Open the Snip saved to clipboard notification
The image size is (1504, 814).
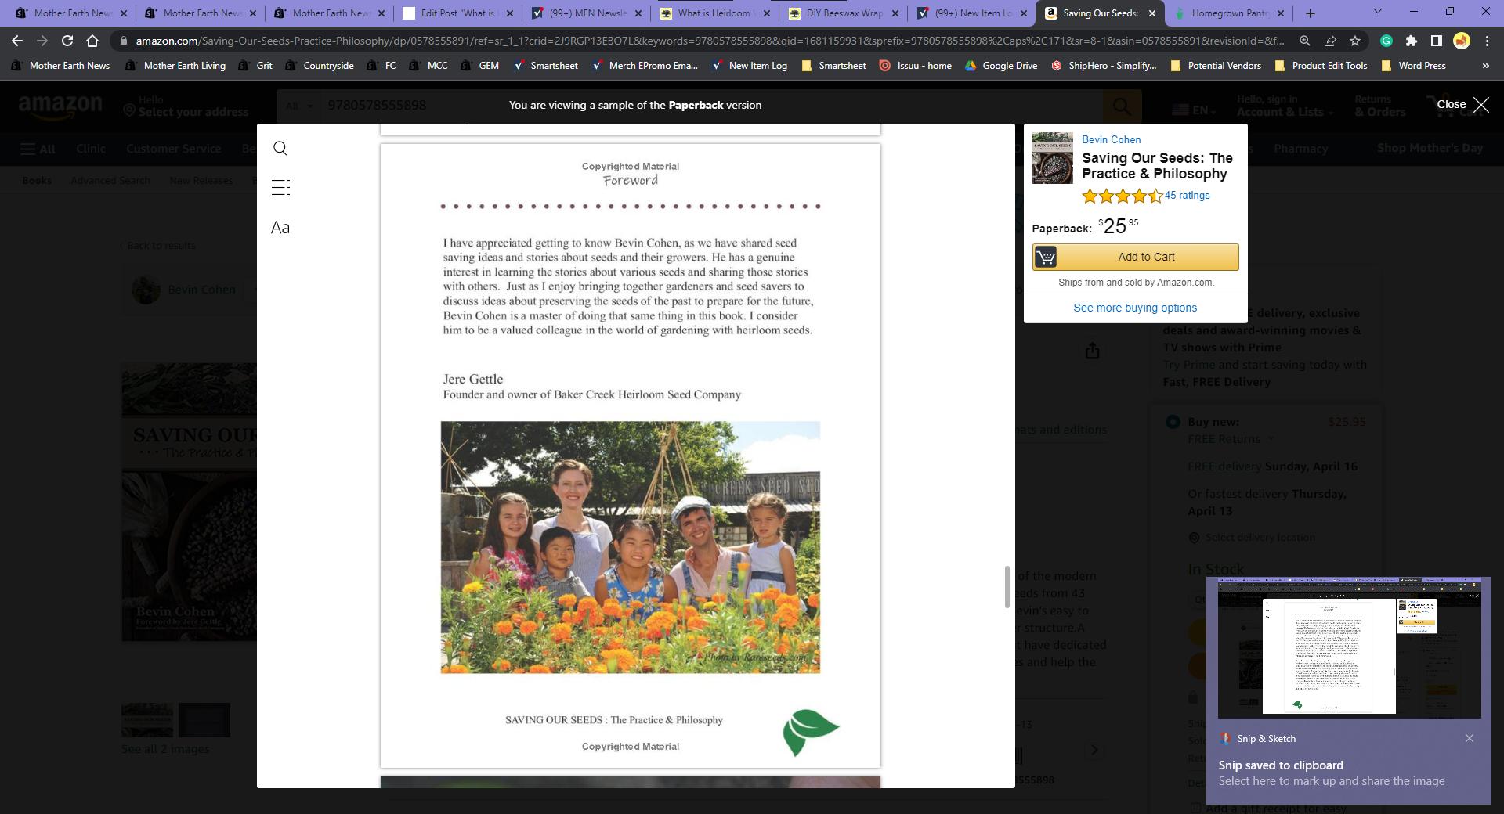[x=1332, y=773]
